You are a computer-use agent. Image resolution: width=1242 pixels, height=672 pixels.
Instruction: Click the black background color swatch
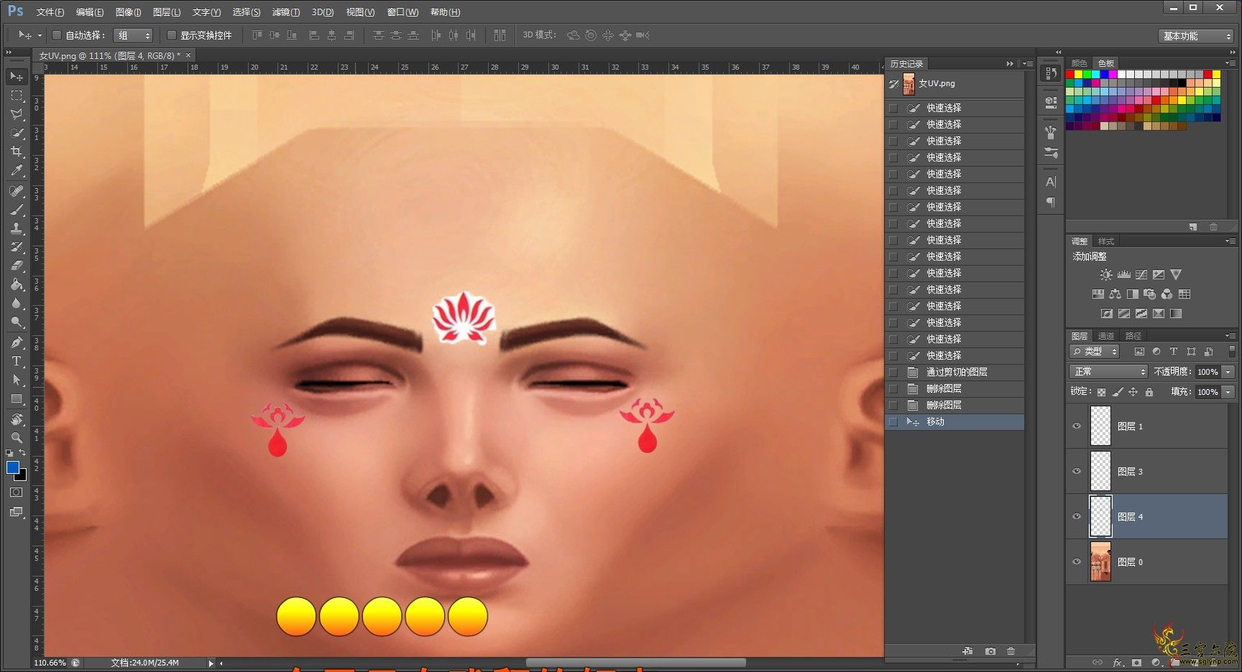click(22, 476)
